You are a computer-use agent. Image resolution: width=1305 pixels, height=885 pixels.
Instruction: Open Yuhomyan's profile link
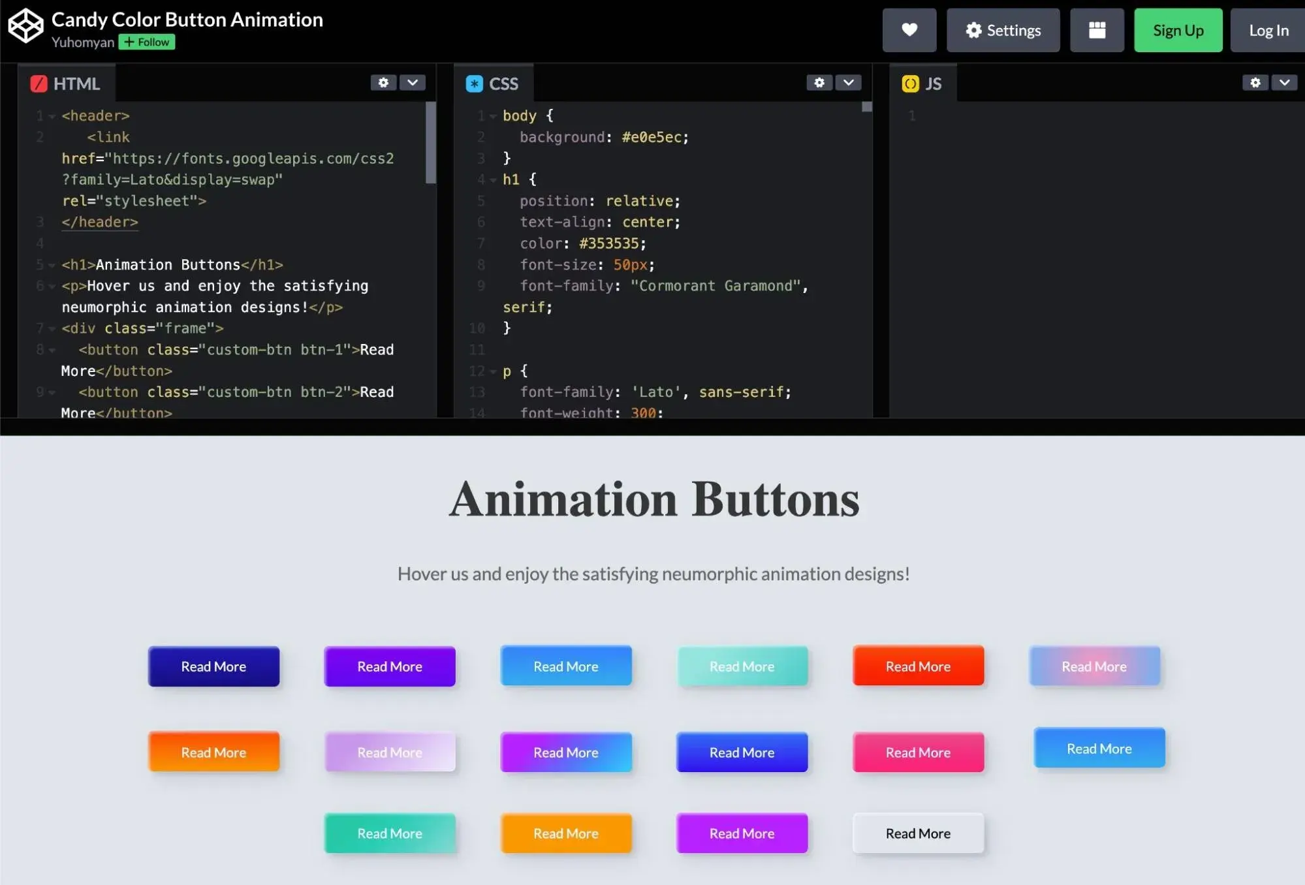click(x=82, y=42)
